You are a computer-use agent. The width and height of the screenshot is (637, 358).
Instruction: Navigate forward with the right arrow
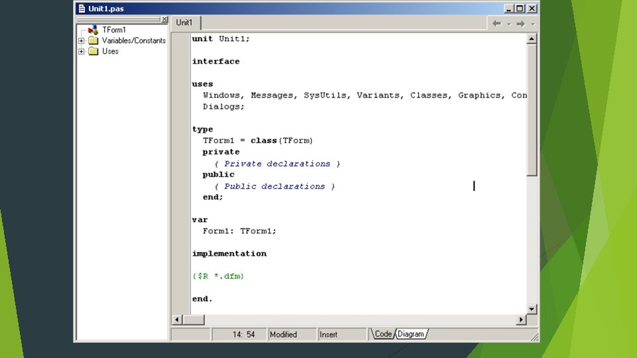[x=520, y=24]
